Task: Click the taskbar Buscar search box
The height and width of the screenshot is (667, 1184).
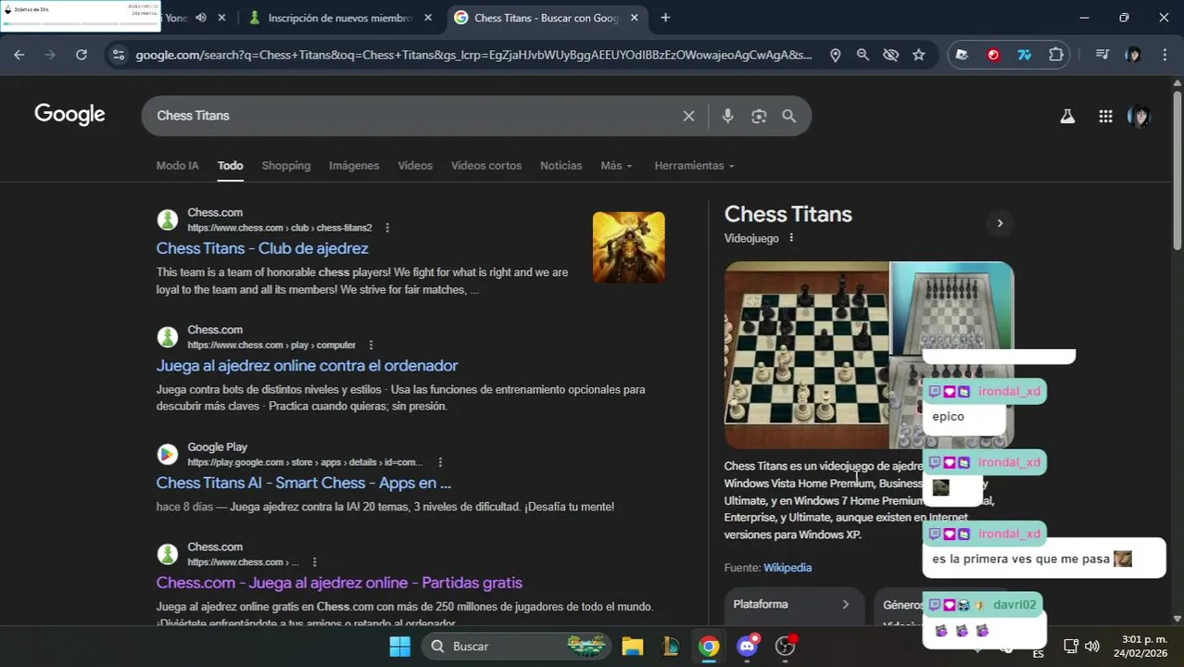Action: [517, 646]
